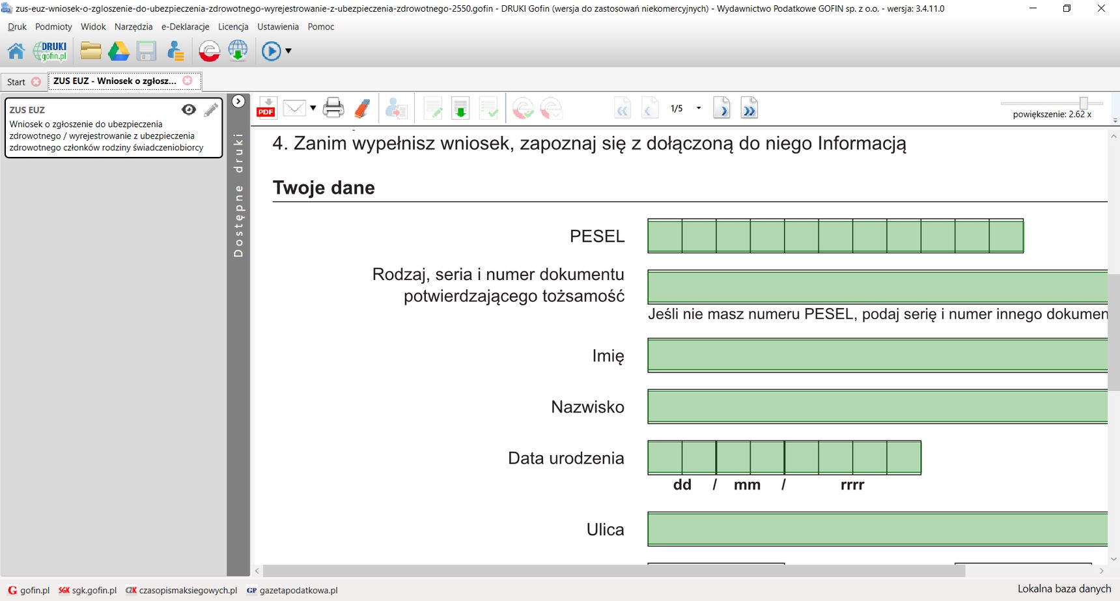
Task: Open the DRUKI gofin.pl website icon
Action: (51, 51)
